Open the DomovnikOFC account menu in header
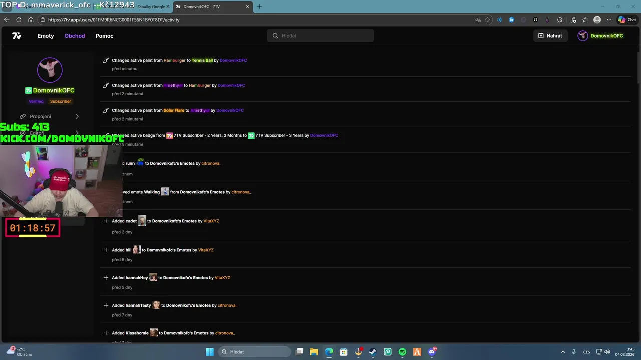641x360 pixels. point(600,36)
